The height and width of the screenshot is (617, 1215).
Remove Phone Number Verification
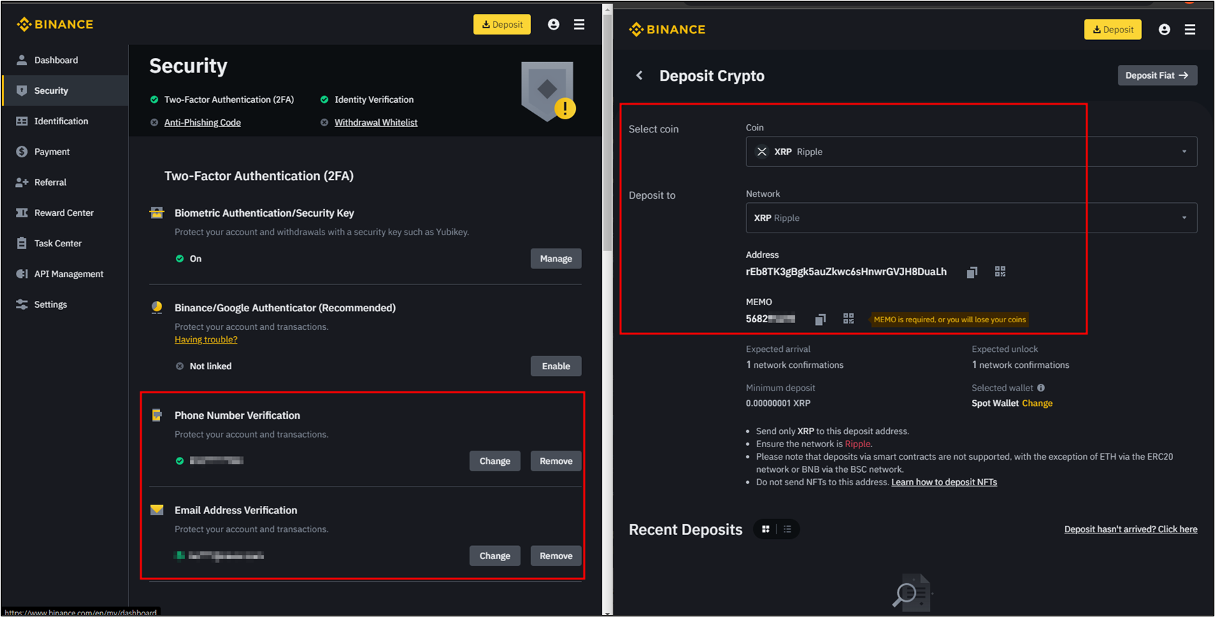point(555,461)
